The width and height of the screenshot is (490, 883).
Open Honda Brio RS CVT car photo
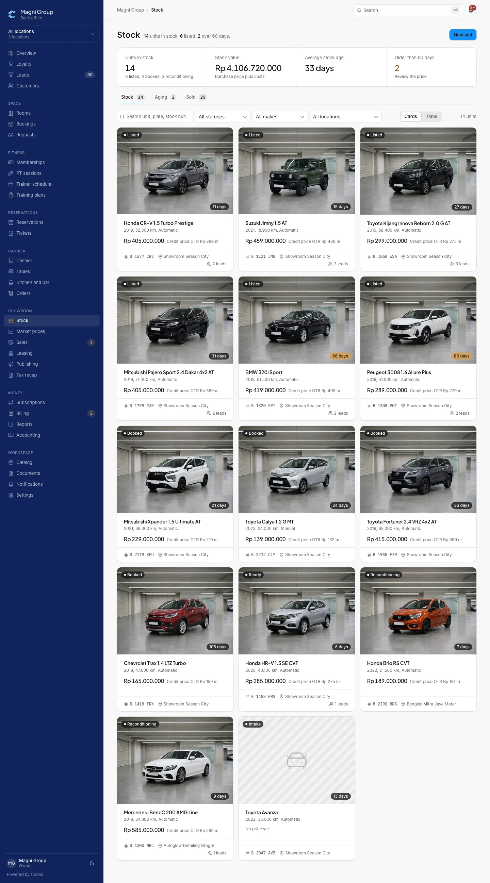pyautogui.click(x=418, y=611)
